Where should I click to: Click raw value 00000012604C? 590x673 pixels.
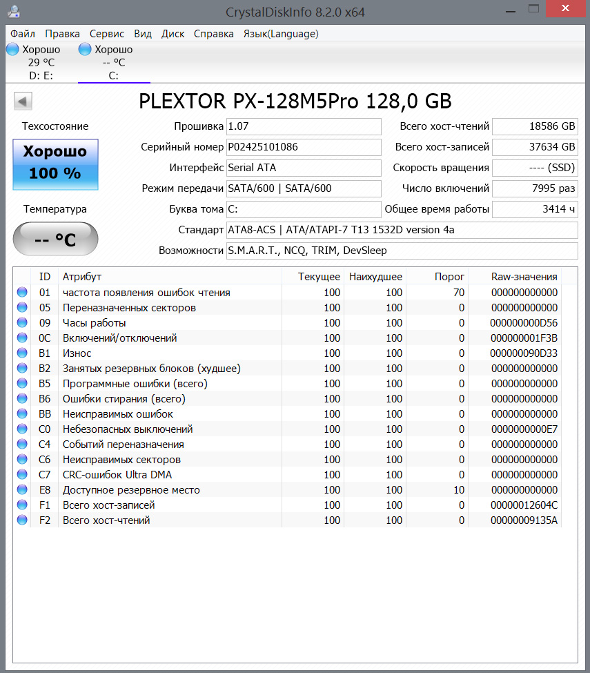(x=524, y=505)
